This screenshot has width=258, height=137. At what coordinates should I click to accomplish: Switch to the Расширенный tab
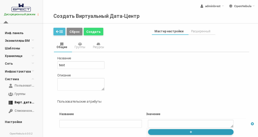201,31
